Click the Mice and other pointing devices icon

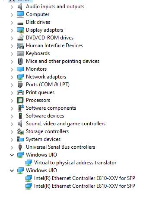20,61
